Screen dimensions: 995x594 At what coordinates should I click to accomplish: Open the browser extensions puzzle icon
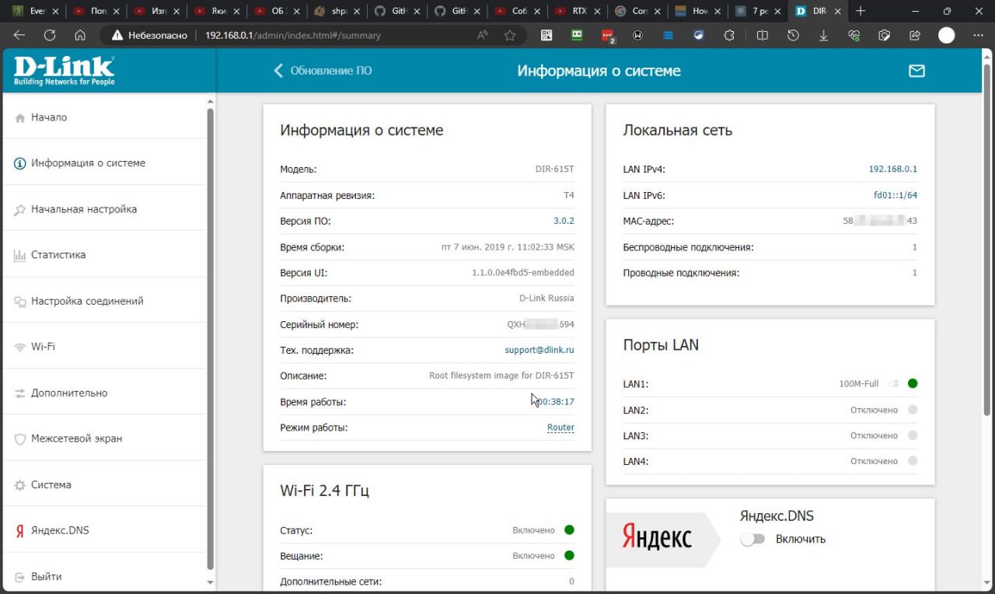(x=729, y=35)
